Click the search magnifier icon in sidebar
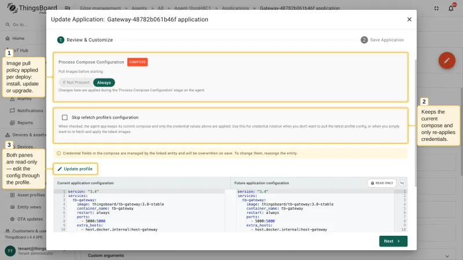The image size is (463, 260). [x=8, y=24]
